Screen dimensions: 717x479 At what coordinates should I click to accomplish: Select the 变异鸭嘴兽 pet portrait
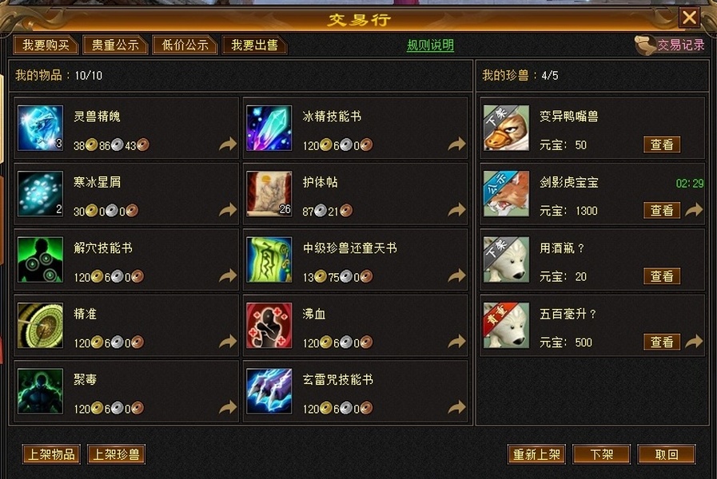pos(506,129)
